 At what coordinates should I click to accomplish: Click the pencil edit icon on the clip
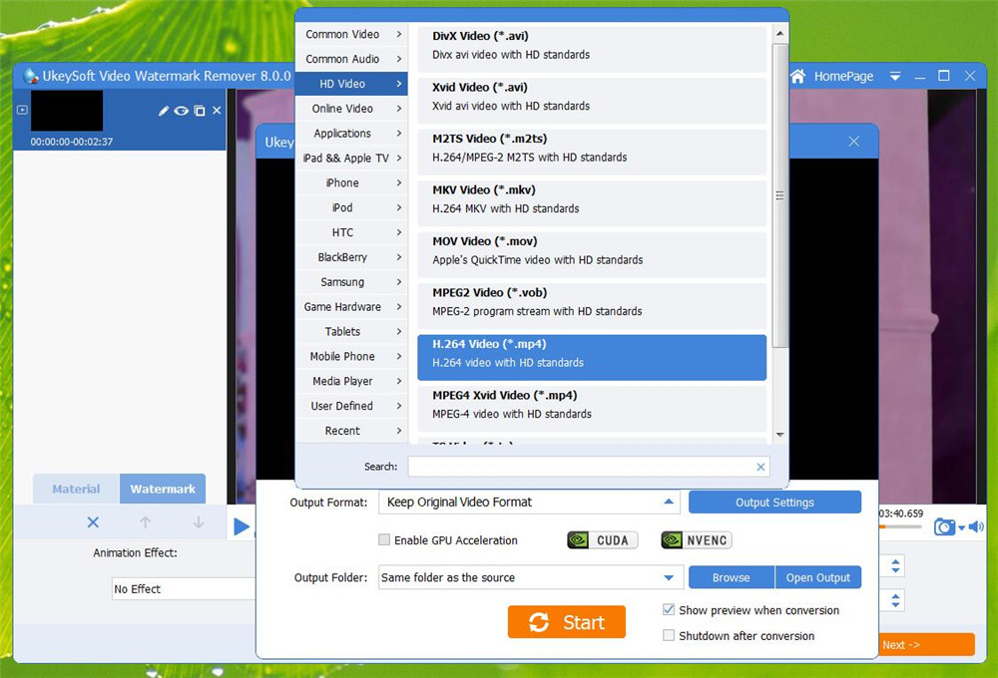click(x=164, y=111)
